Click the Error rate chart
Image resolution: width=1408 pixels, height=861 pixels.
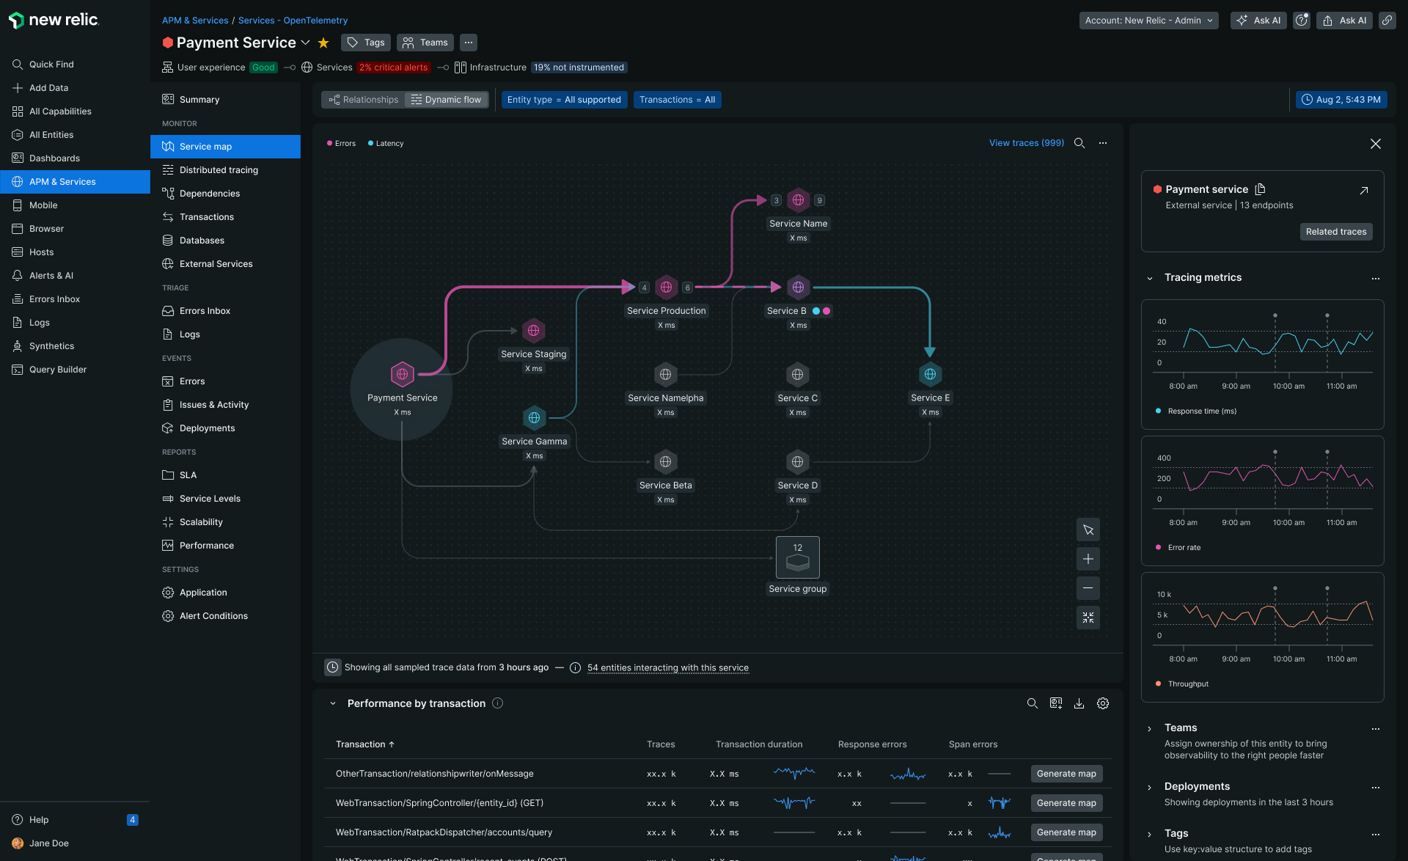pos(1263,501)
